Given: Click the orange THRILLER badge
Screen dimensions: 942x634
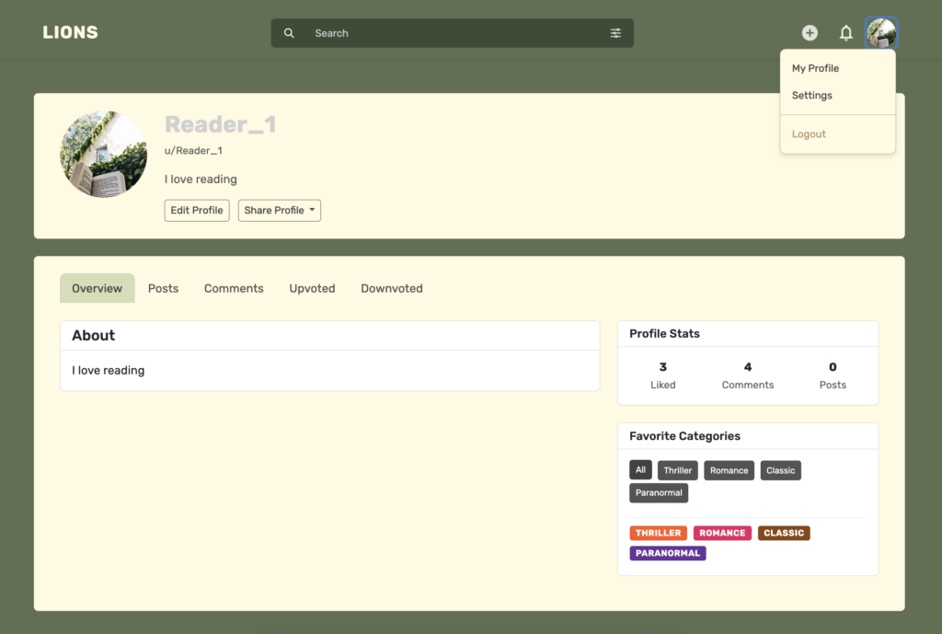Looking at the screenshot, I should 658,533.
